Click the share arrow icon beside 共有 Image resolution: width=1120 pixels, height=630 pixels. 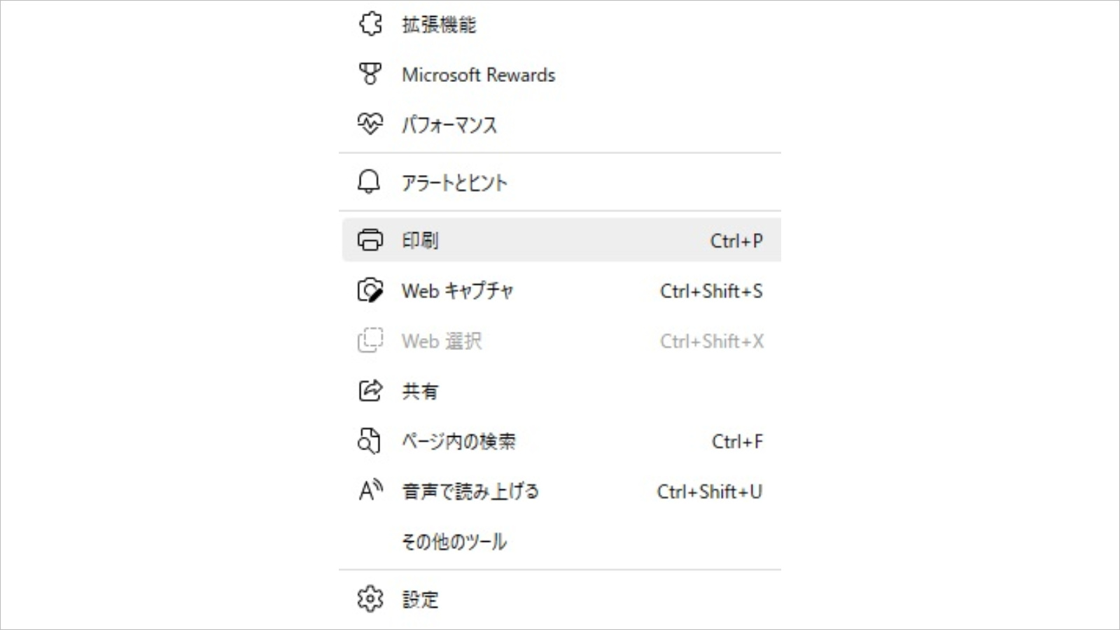[x=370, y=391]
